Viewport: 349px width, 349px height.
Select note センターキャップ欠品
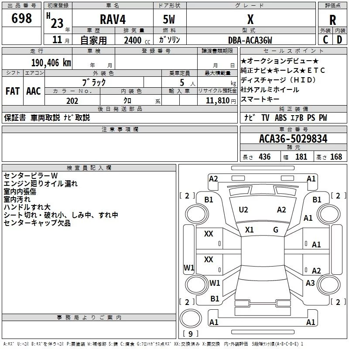(37, 223)
